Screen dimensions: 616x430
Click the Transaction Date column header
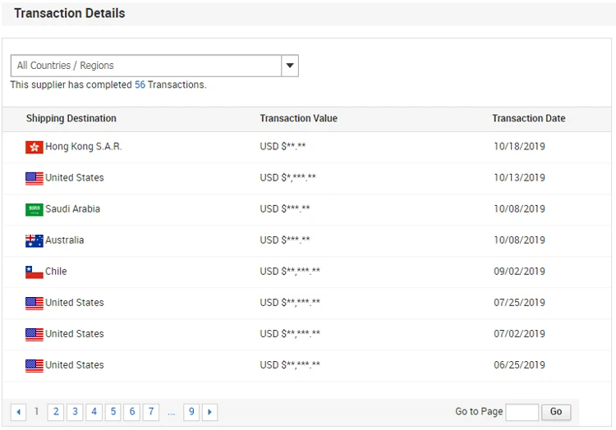528,118
